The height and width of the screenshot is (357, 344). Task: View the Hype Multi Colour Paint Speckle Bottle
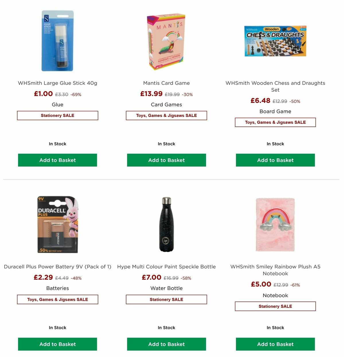click(x=166, y=266)
